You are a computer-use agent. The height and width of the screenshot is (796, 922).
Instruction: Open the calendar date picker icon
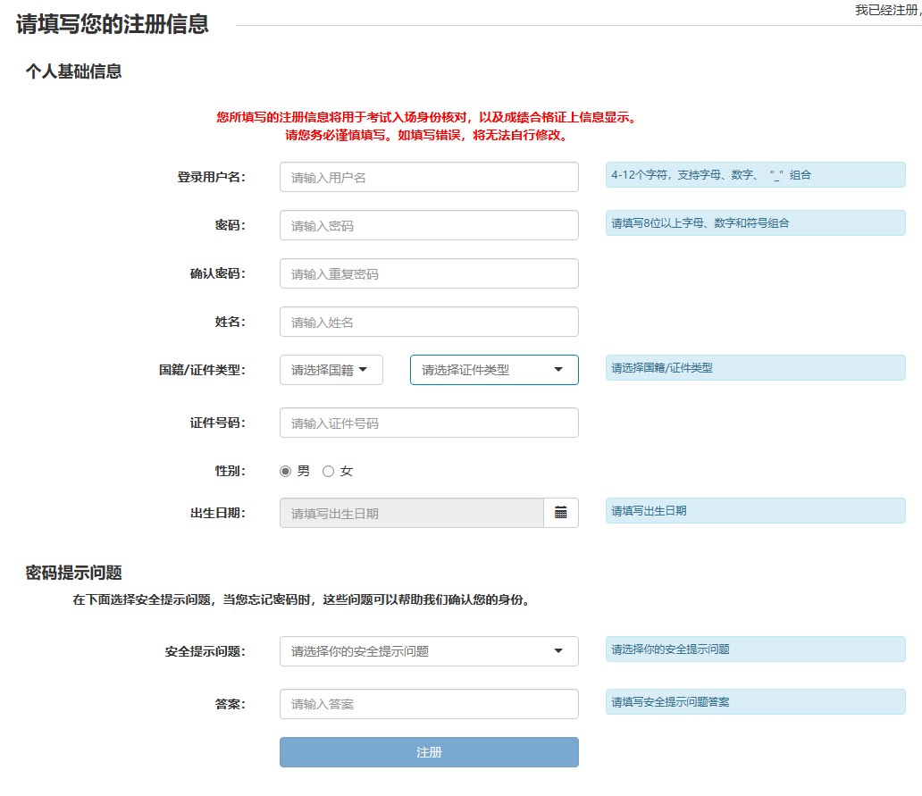point(561,513)
